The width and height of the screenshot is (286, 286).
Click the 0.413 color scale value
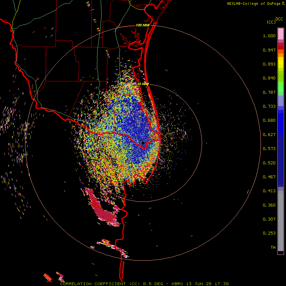click(x=269, y=191)
